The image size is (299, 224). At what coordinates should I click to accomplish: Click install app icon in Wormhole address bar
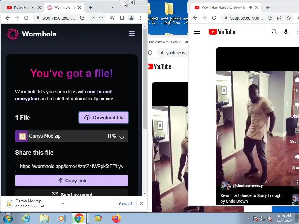[x=82, y=18]
